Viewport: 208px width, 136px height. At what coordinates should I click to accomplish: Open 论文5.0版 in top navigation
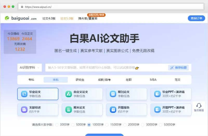pyautogui.click(x=67, y=18)
